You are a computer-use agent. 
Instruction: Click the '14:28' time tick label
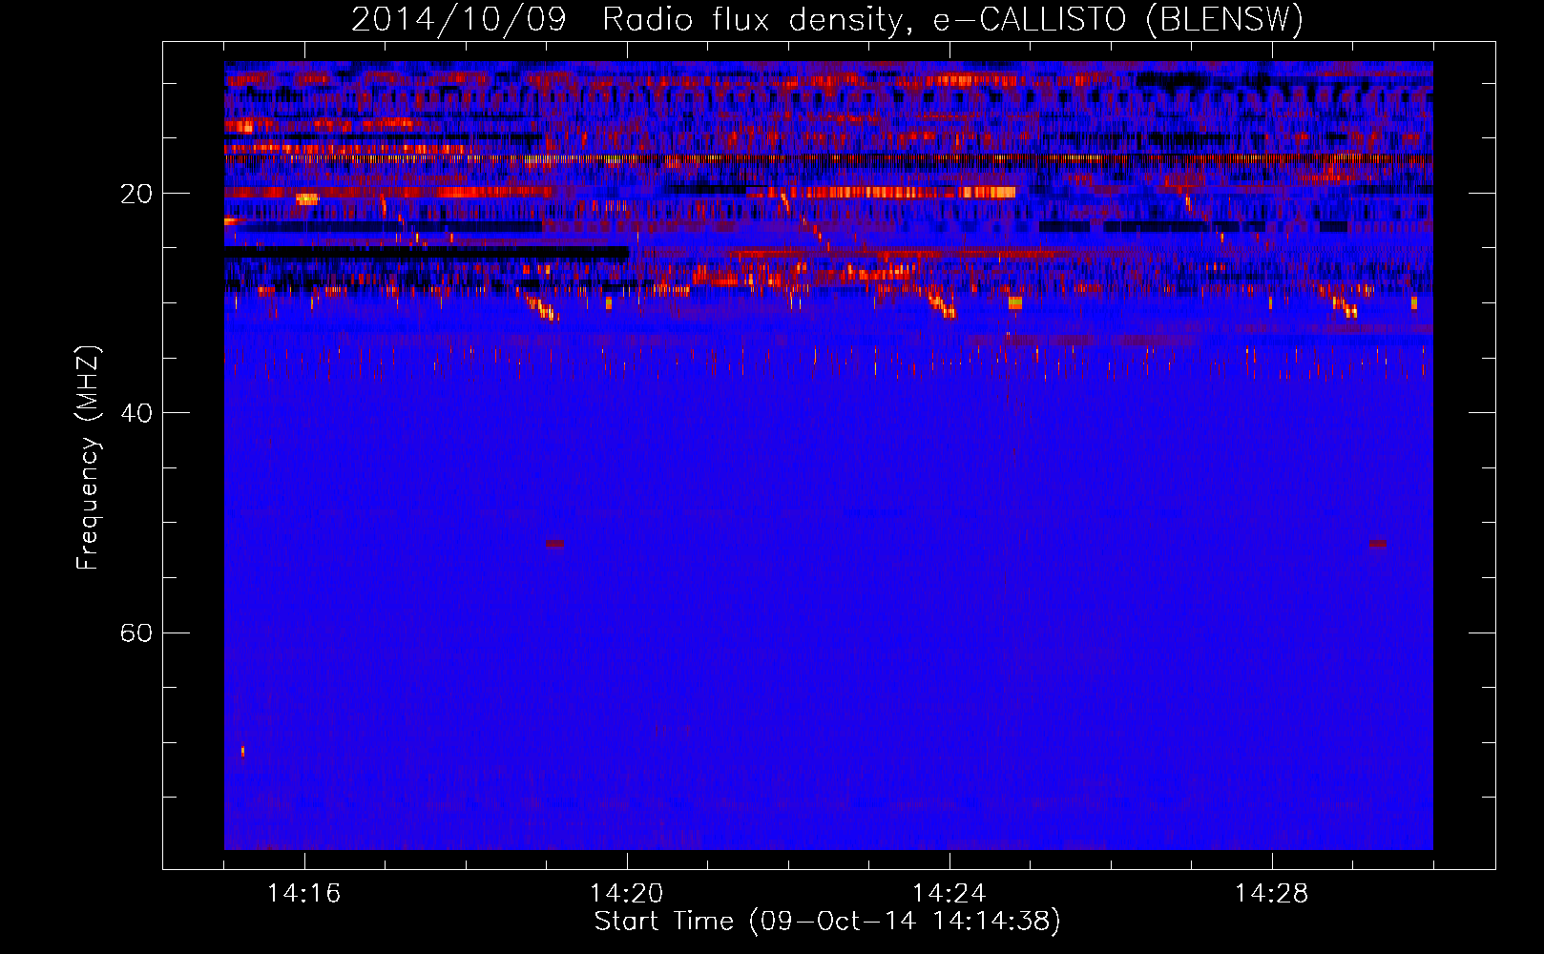pyautogui.click(x=1271, y=893)
